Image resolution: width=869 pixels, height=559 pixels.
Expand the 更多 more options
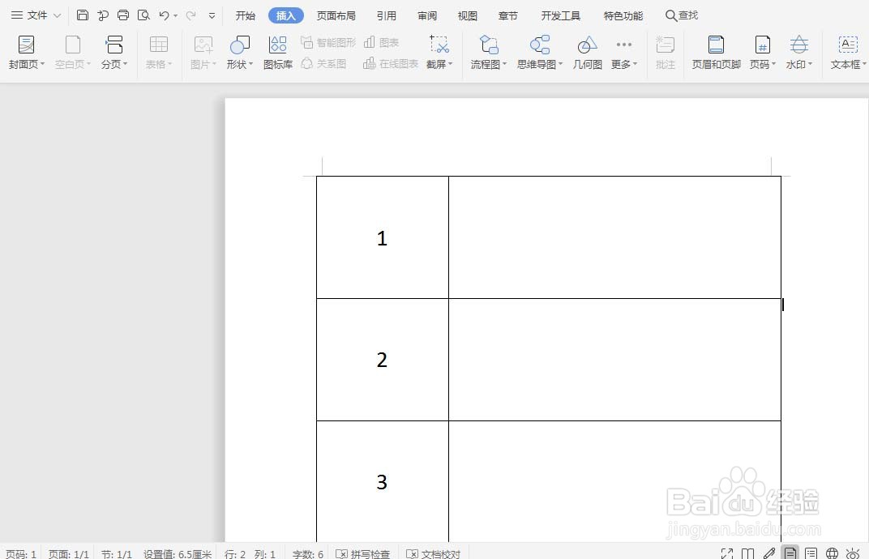pos(623,52)
